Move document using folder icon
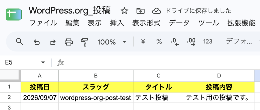The image size is (260, 110). 141,11
